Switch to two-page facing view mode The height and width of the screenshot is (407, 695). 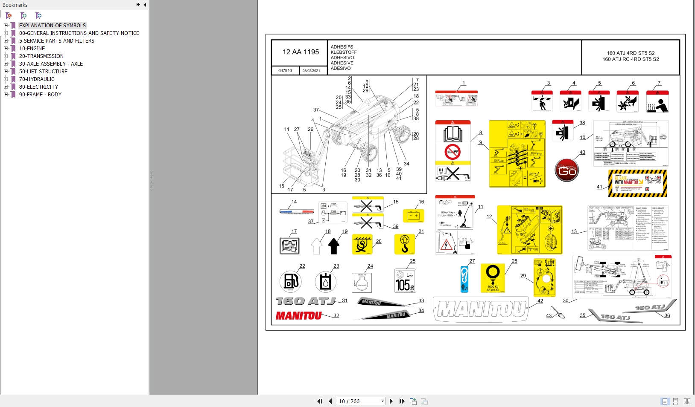click(687, 401)
